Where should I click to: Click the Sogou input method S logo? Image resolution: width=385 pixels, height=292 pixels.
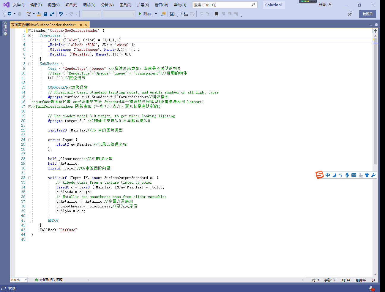point(320,175)
